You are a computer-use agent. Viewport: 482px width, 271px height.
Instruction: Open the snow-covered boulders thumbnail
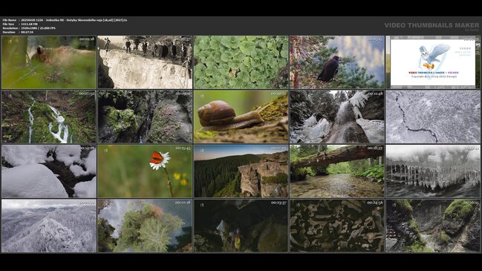(49, 172)
